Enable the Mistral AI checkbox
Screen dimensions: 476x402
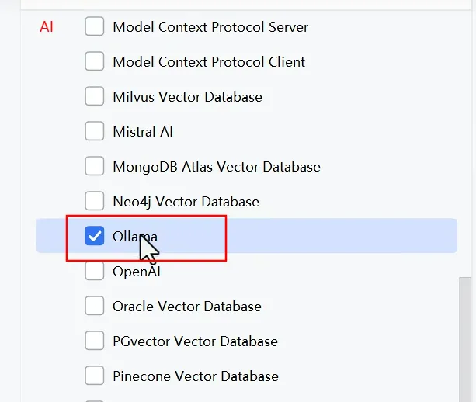coord(95,132)
